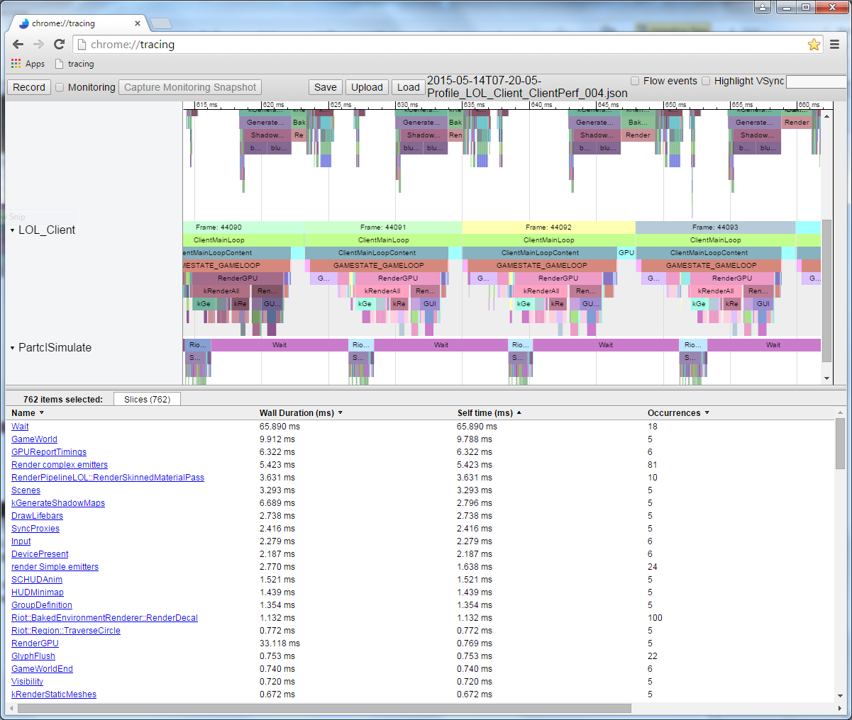Open the kRenderStaticMeshes link
This screenshot has width=852, height=720.
coord(54,694)
